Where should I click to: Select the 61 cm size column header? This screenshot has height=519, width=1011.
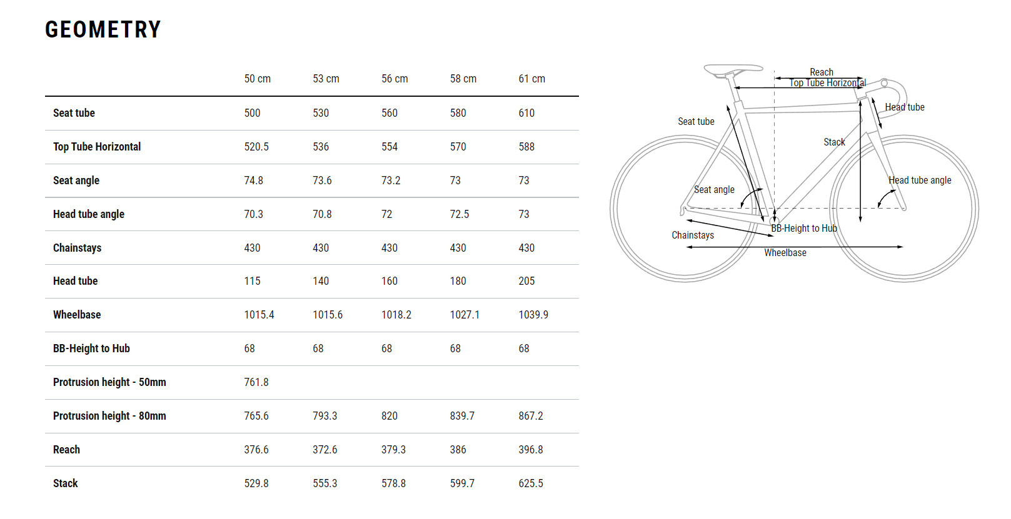point(531,79)
